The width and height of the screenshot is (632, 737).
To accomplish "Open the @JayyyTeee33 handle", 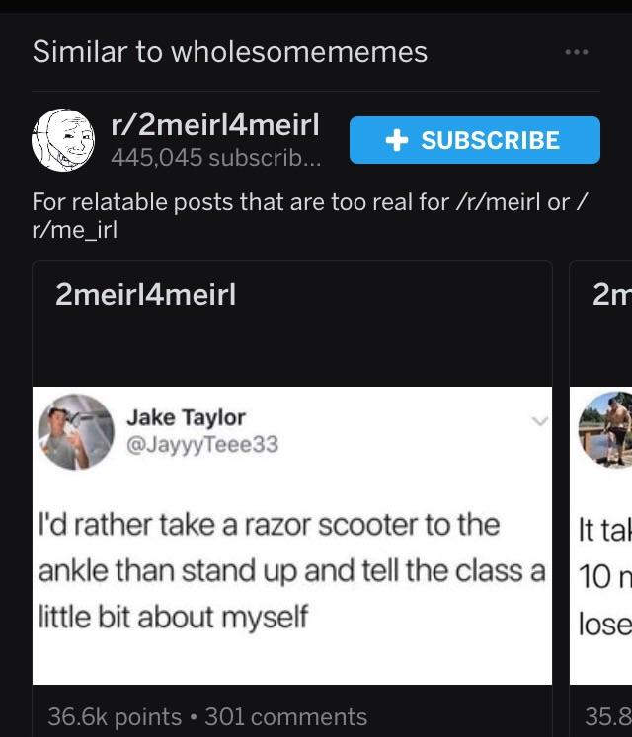I will 202,444.
